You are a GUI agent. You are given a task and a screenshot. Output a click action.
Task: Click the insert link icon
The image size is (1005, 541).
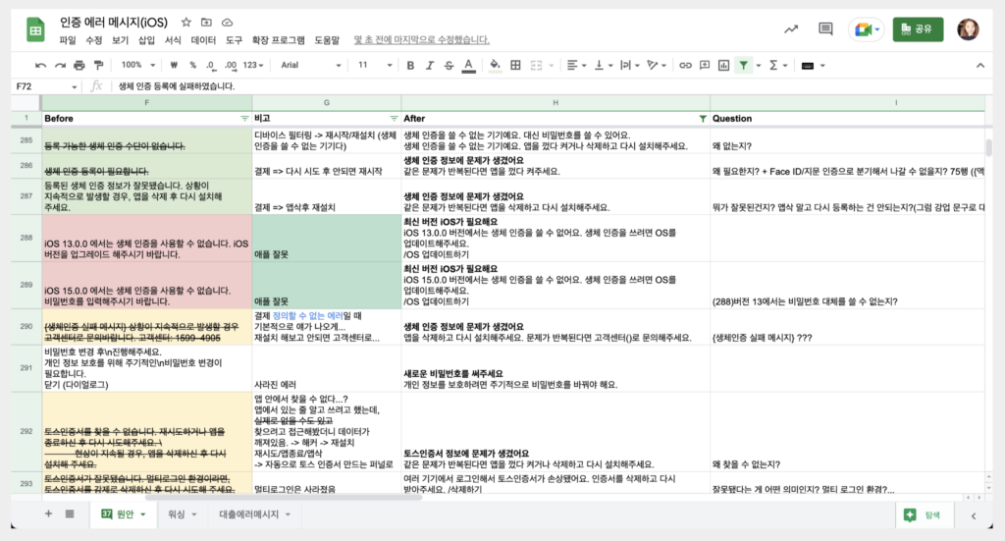click(x=685, y=65)
